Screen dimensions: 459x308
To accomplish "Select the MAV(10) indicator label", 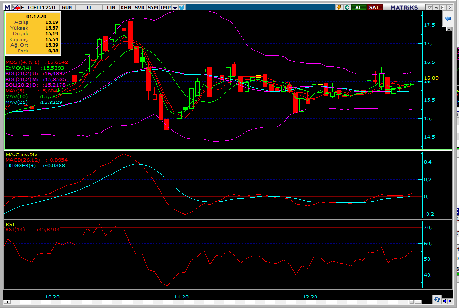I will click(x=16, y=97).
